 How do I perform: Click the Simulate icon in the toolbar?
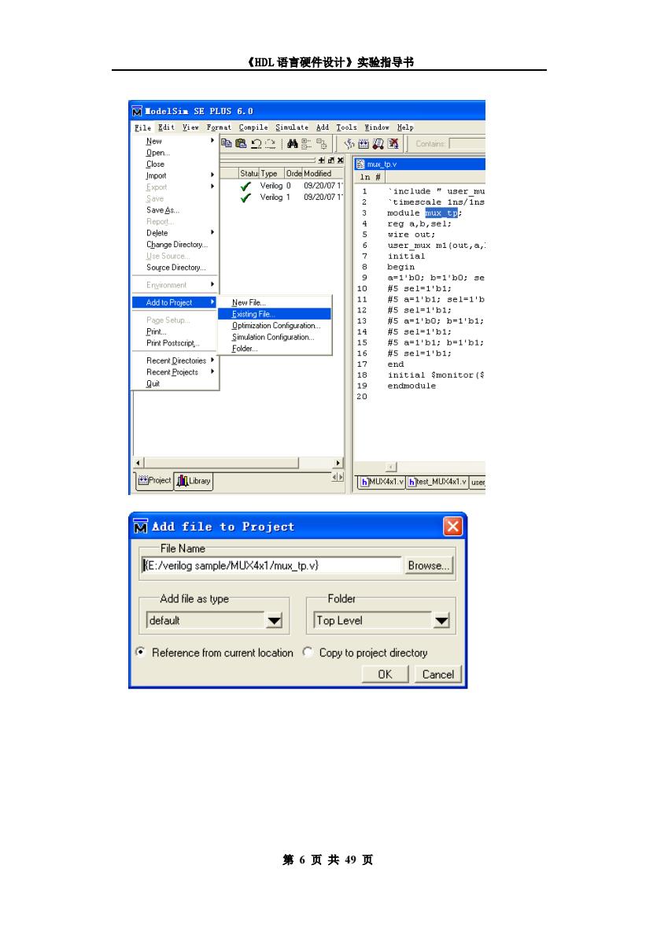click(x=378, y=143)
